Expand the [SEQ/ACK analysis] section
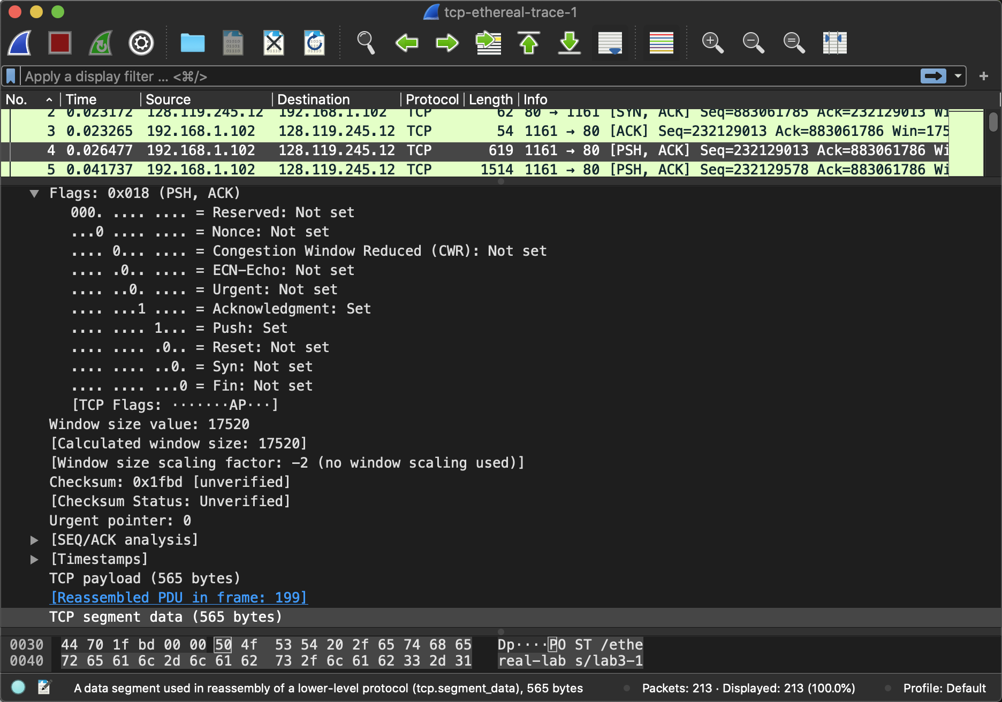The height and width of the screenshot is (702, 1002). click(34, 540)
